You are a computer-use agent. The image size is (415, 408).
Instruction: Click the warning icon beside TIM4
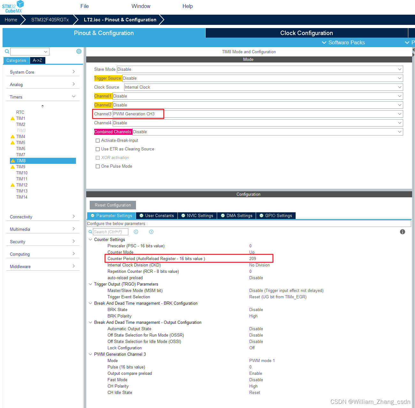click(x=12, y=137)
